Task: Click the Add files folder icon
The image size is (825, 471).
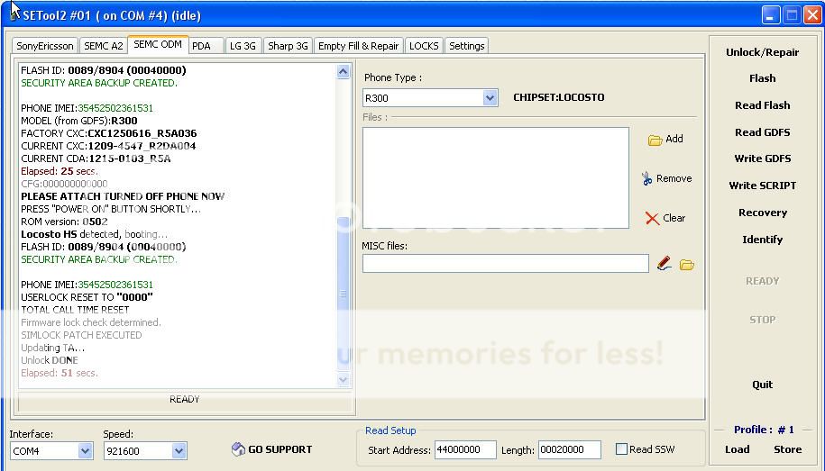Action: tap(655, 140)
